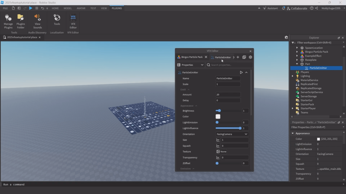346x194 pixels.
Task: Choose Texture image currently None
Action: (x=221, y=152)
